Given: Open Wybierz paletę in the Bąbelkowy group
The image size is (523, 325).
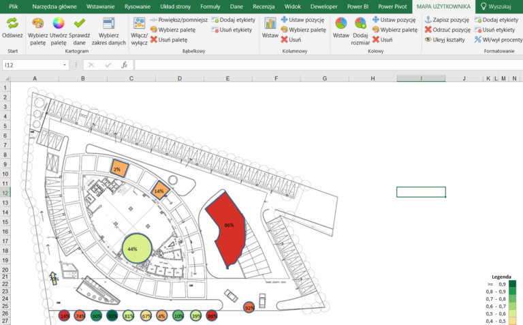Looking at the screenshot, I should tap(173, 30).
